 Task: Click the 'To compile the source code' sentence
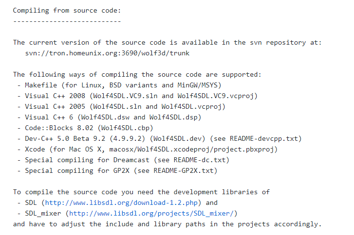tap(141, 192)
